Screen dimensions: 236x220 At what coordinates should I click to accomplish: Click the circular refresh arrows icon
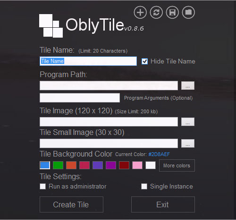(x=156, y=12)
